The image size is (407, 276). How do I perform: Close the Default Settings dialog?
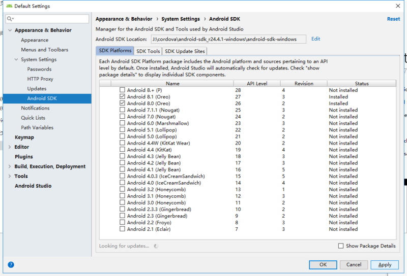pos(398,6)
